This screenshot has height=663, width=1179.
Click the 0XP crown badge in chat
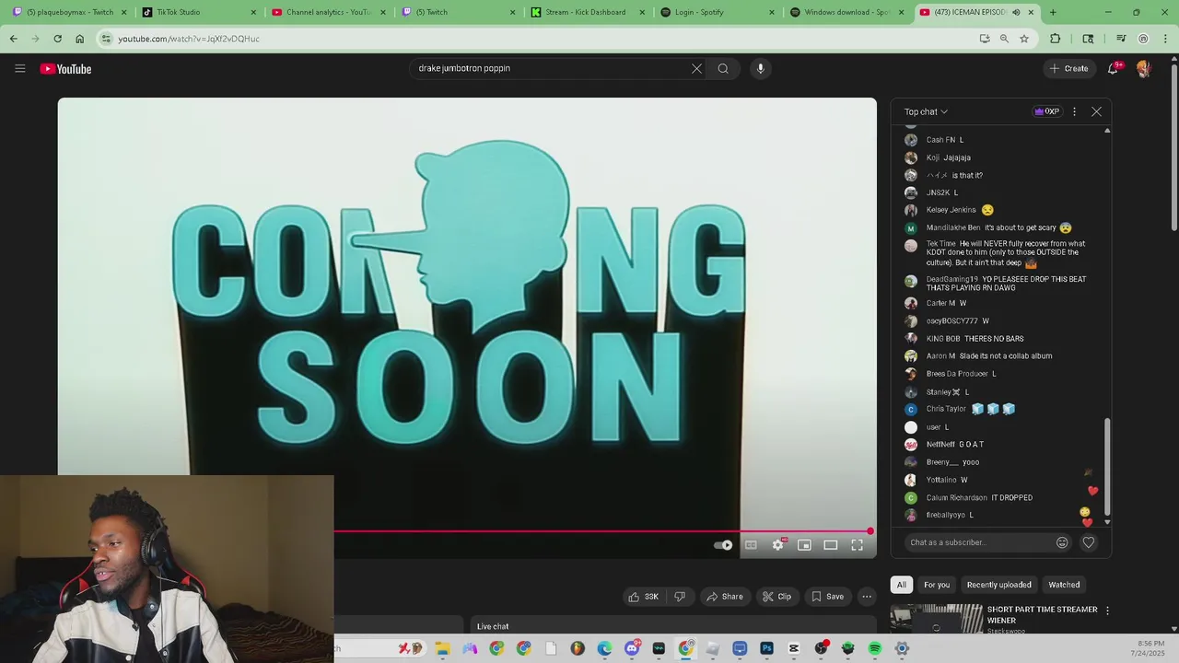point(1047,111)
